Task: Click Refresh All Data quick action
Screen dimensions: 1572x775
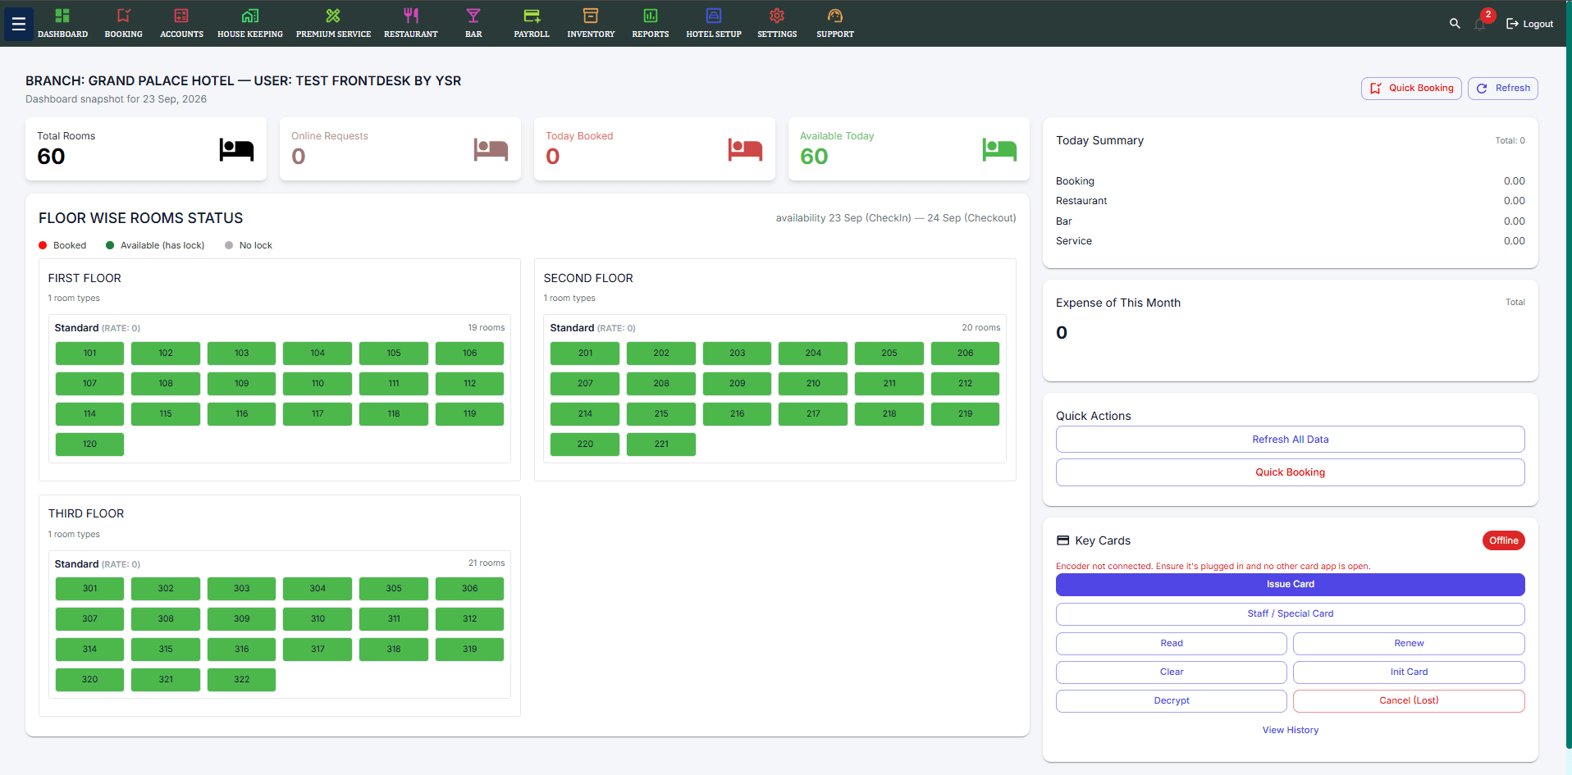Action: click(x=1290, y=440)
